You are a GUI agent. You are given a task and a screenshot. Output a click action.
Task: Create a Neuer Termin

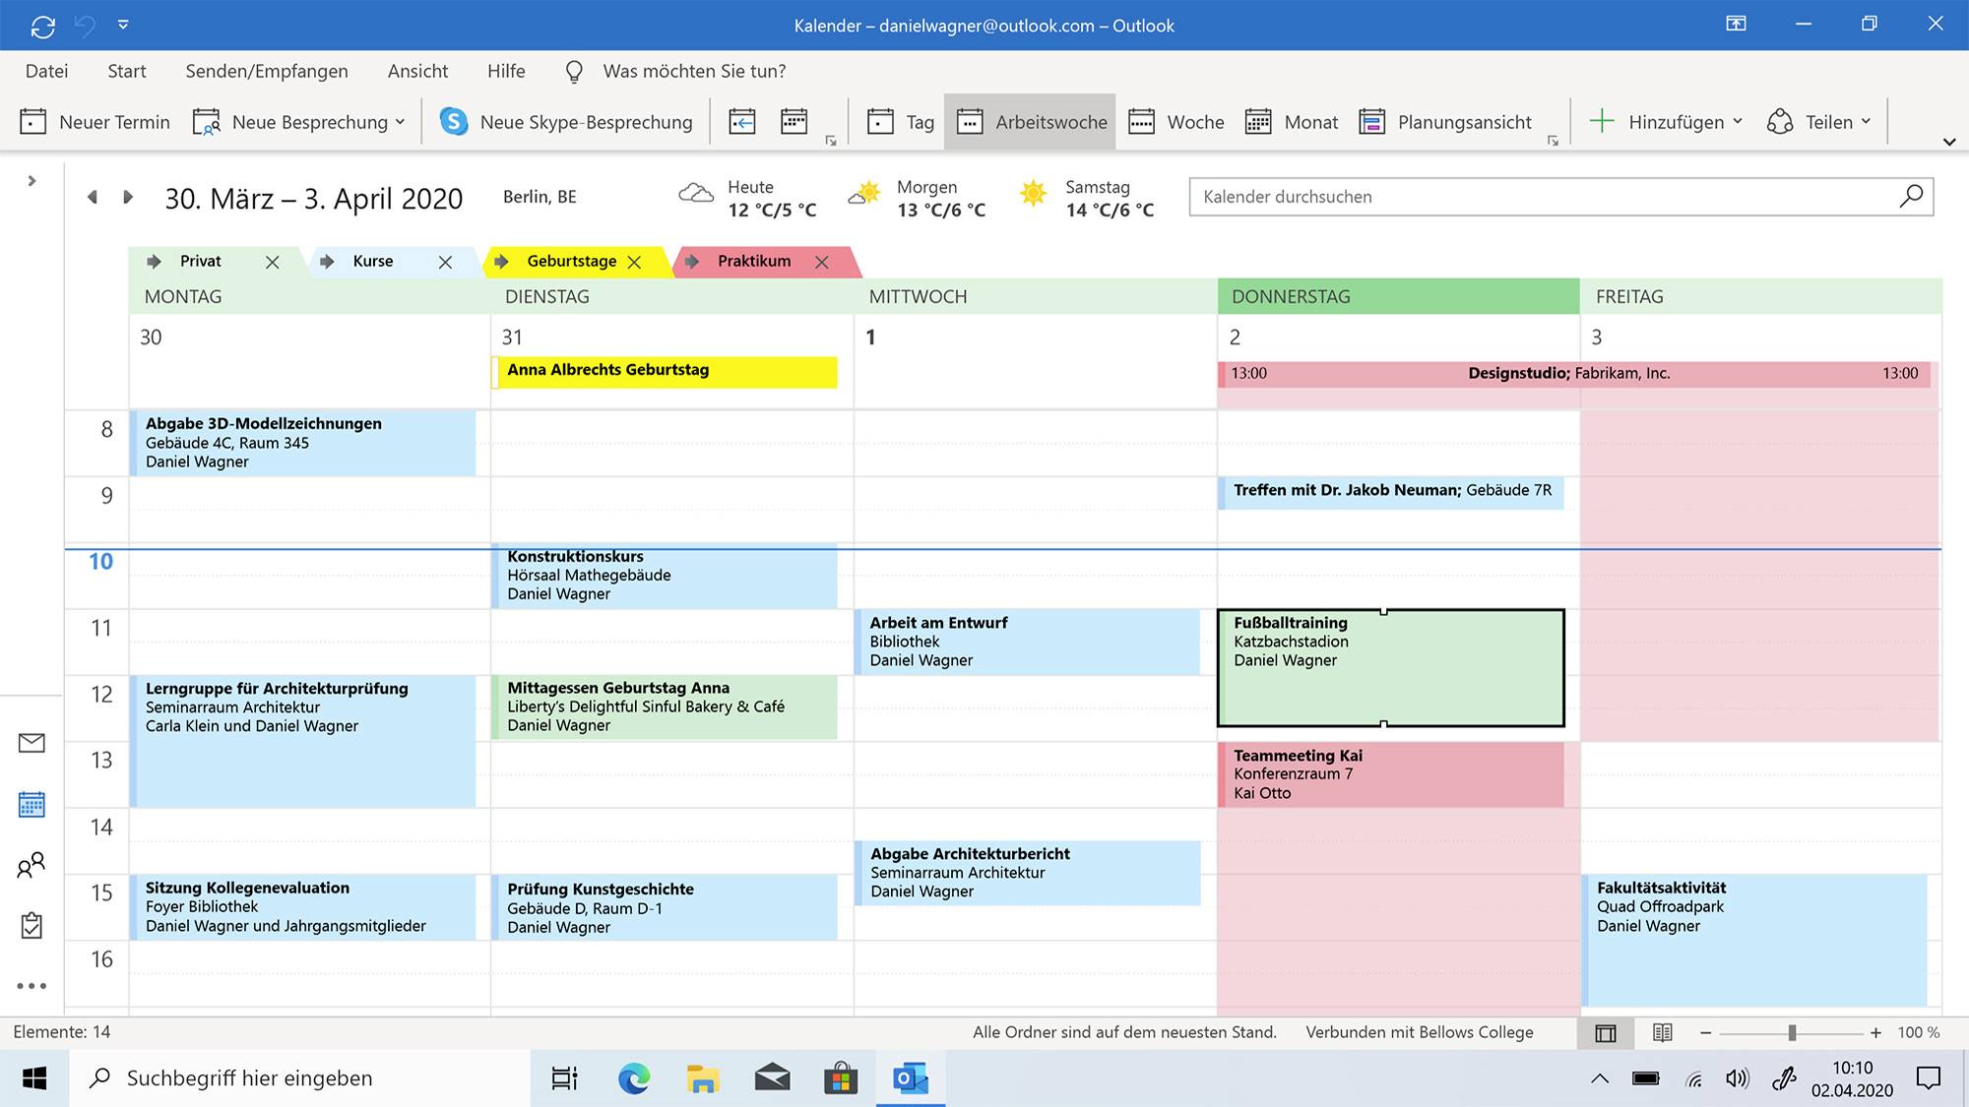pos(94,121)
